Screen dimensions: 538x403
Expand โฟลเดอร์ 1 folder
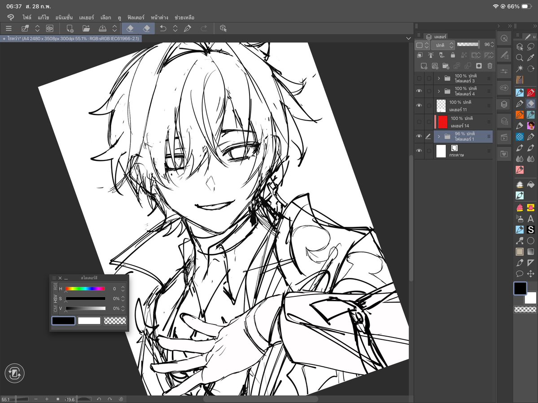tap(438, 136)
